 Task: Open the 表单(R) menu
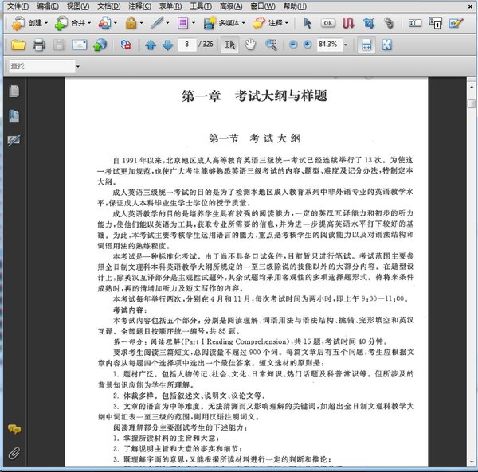pos(170,6)
